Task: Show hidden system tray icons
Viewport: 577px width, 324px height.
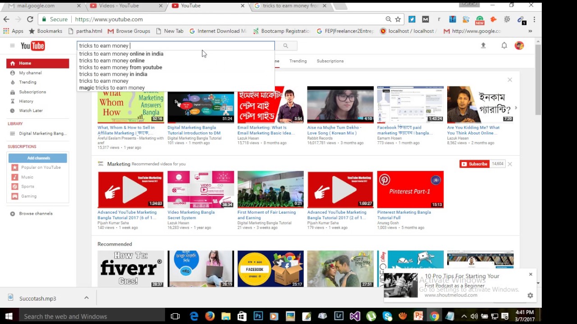Action: [x=464, y=316]
